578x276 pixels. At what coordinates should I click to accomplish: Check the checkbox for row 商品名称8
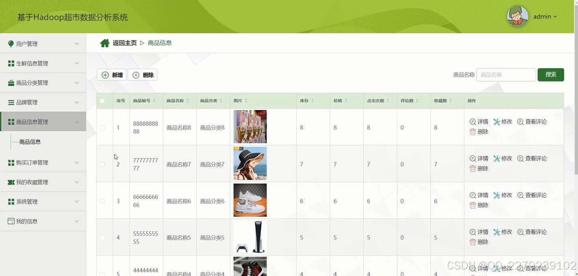coord(102,127)
